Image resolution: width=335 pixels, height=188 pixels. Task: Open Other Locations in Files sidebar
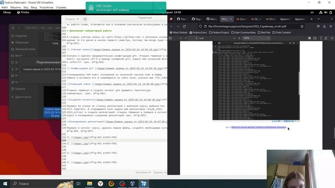pos(21,97)
